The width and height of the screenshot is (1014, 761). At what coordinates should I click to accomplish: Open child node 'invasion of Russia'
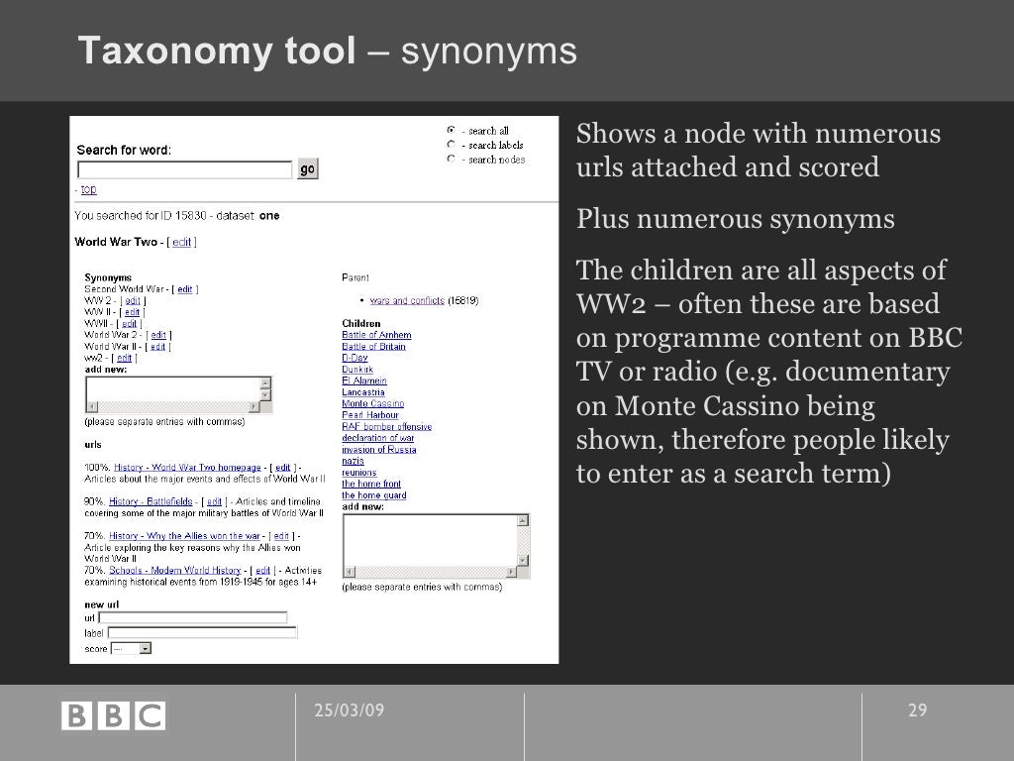379,449
